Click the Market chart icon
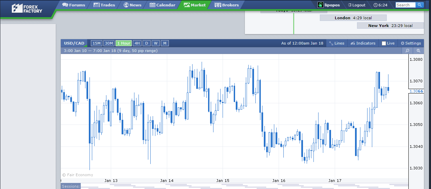The image size is (431, 189). 186,5
